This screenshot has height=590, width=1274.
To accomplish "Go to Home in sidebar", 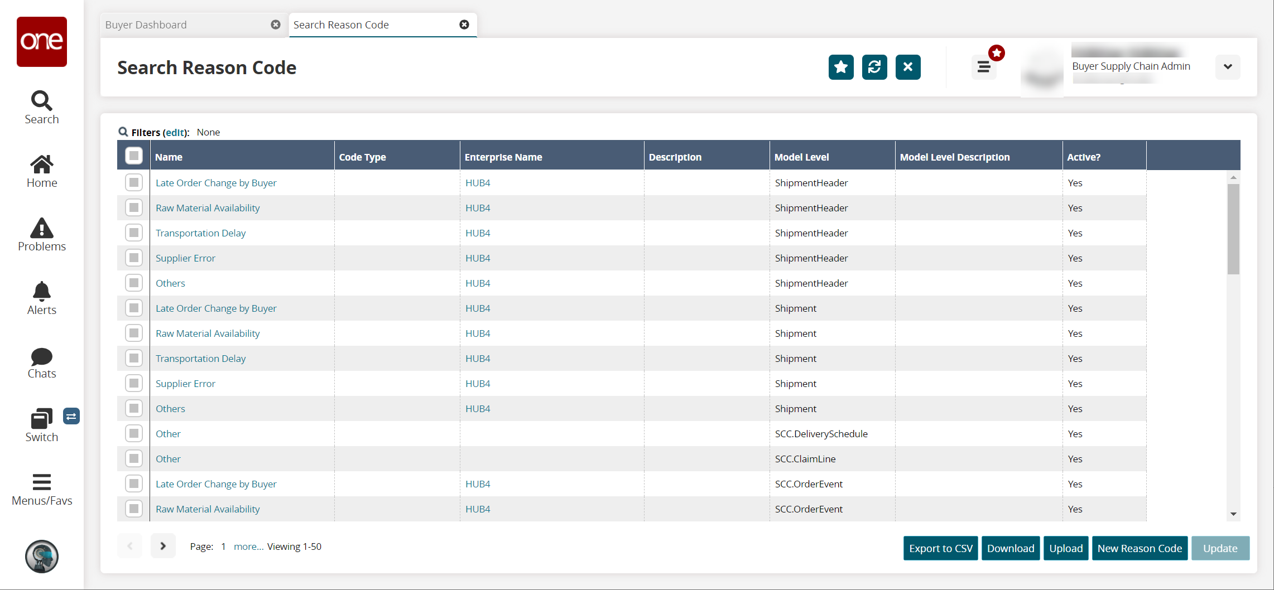I will pos(42,171).
